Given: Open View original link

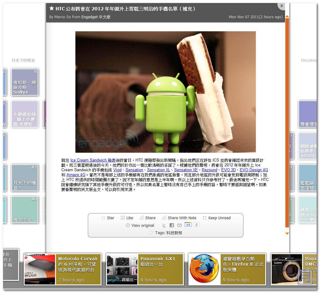Looking at the screenshot, I should 143,225.
